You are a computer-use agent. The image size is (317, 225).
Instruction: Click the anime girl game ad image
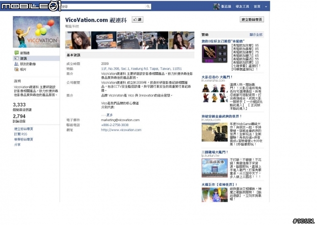click(214, 195)
